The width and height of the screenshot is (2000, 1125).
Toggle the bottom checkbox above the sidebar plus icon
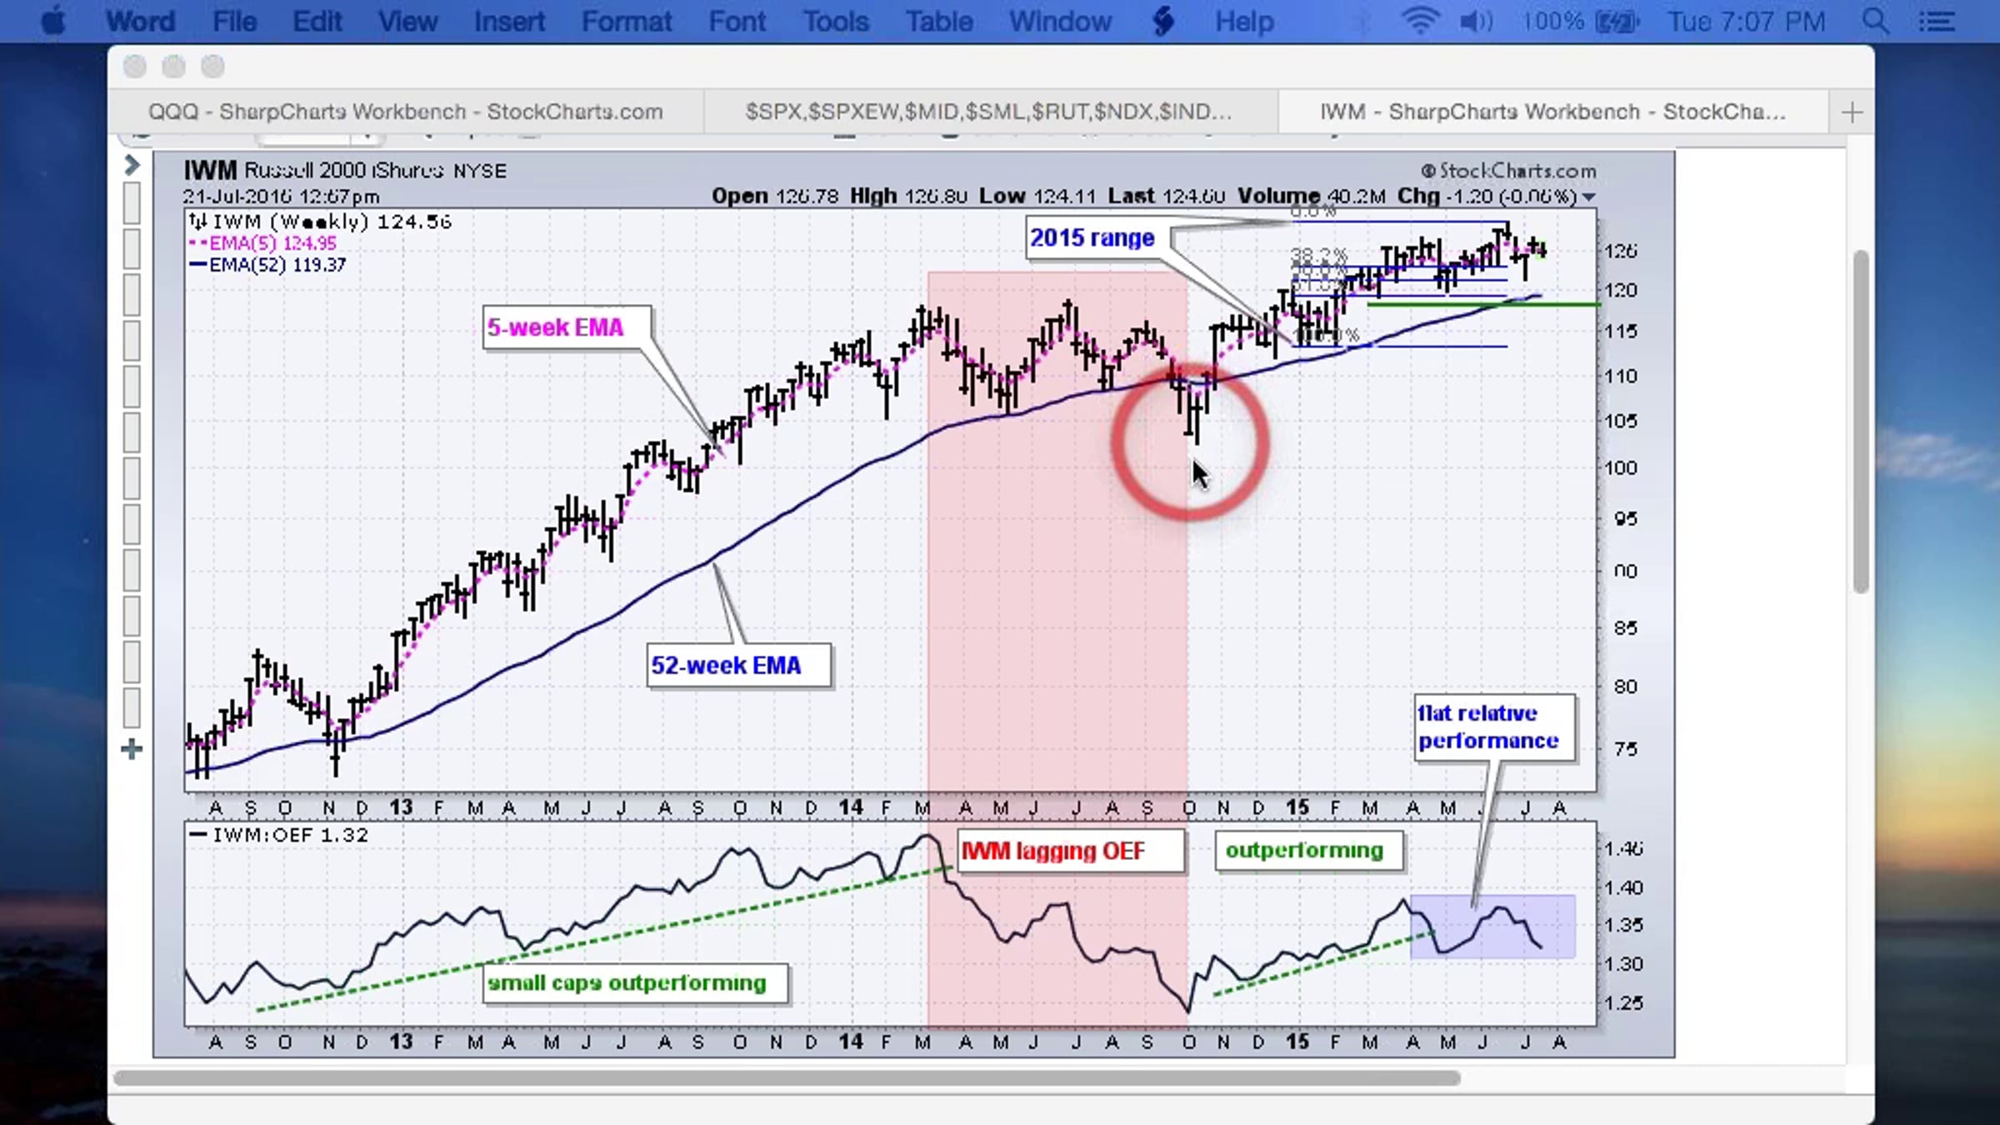pos(132,707)
